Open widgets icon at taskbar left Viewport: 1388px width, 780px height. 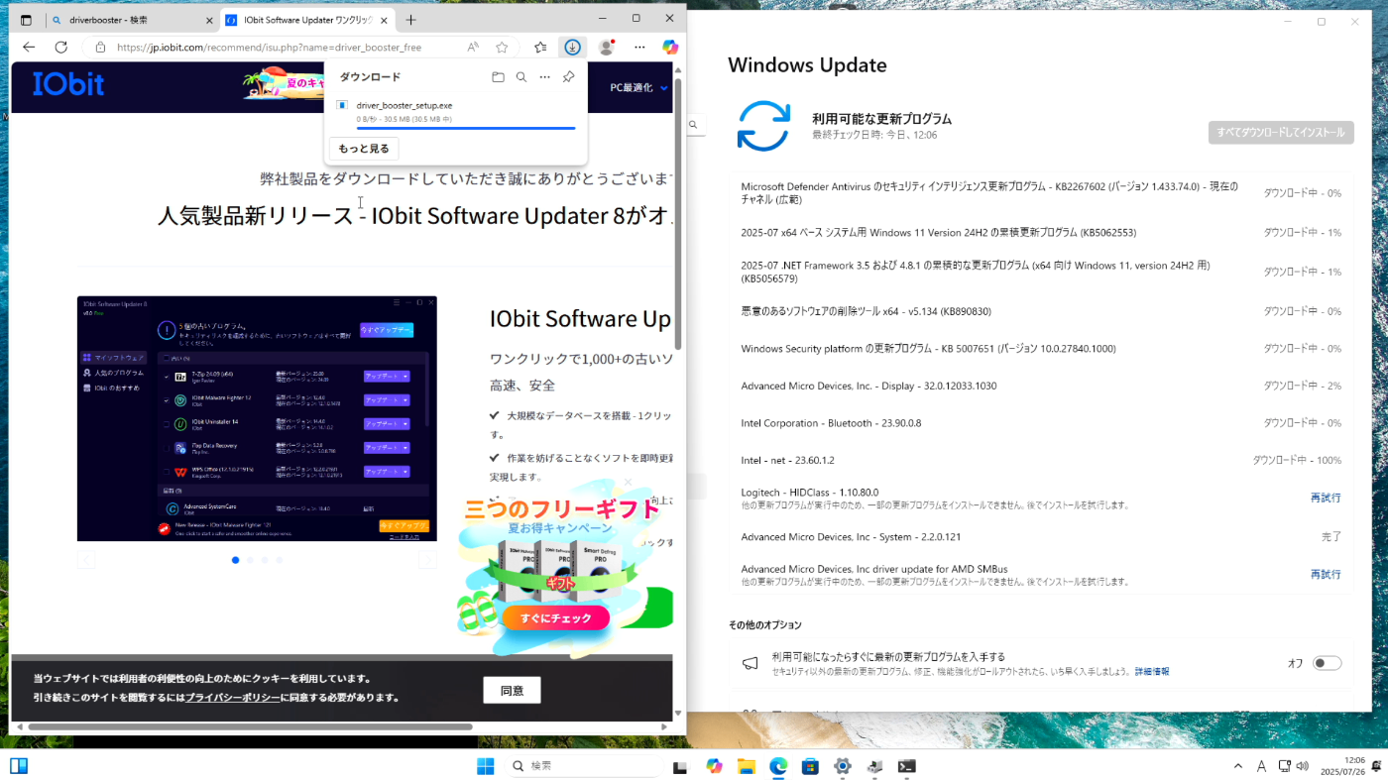point(19,766)
